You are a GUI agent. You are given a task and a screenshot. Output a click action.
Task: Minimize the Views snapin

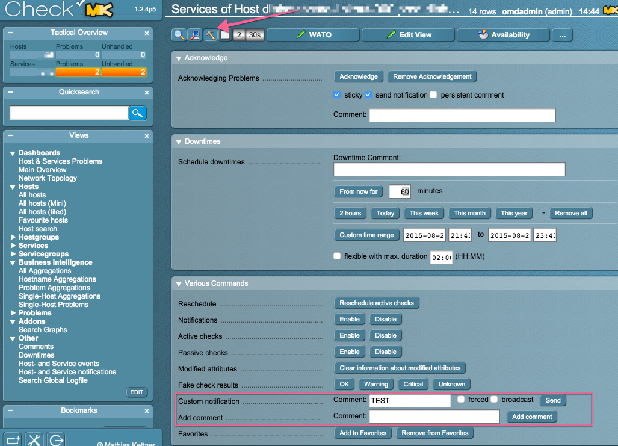coord(10,135)
